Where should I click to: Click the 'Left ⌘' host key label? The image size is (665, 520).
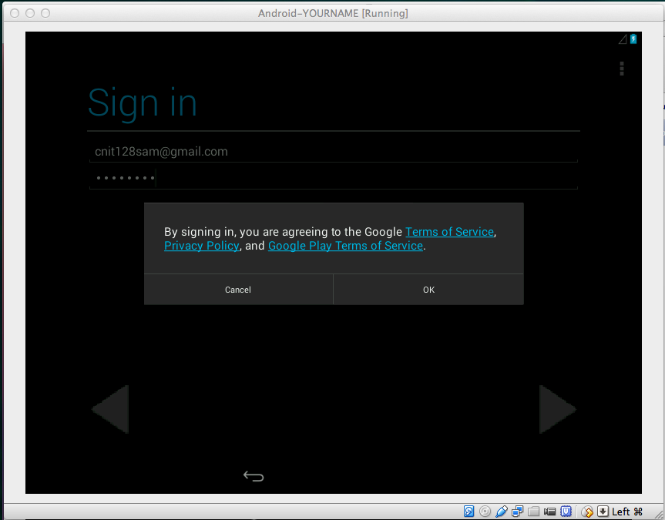[x=626, y=512]
